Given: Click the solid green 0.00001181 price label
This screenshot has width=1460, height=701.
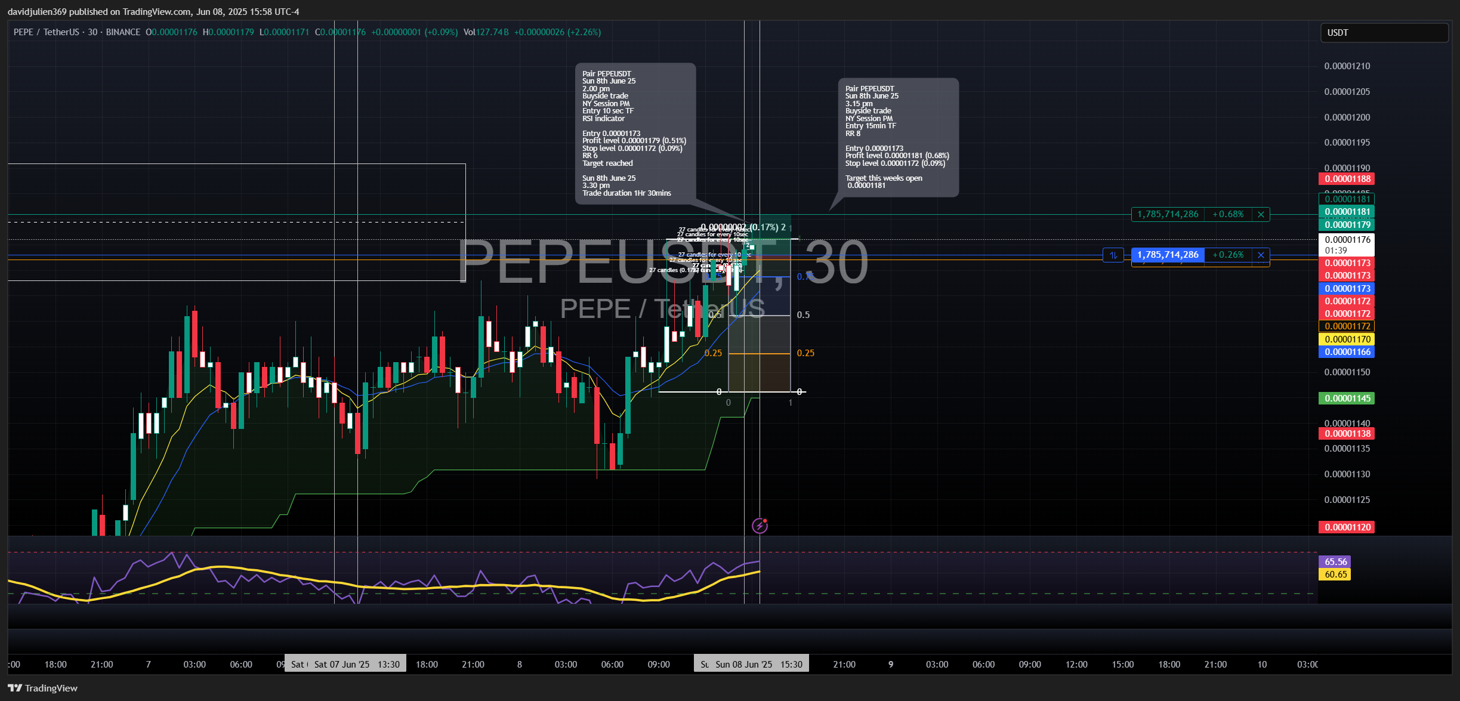Looking at the screenshot, I should click(x=1347, y=212).
